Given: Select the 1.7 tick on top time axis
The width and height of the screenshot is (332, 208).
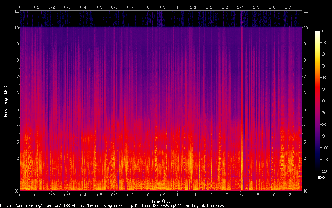Looking at the screenshot, I should tap(287, 7).
